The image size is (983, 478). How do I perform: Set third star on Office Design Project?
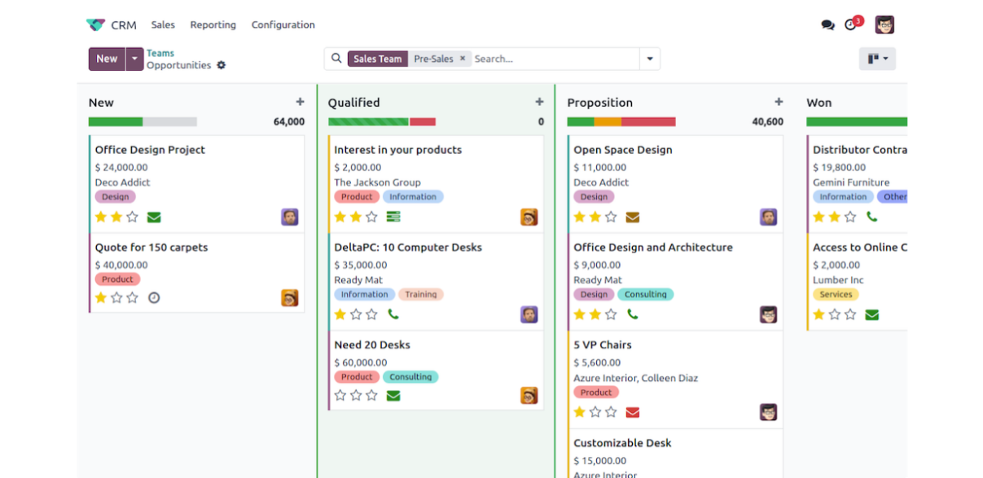tap(132, 217)
